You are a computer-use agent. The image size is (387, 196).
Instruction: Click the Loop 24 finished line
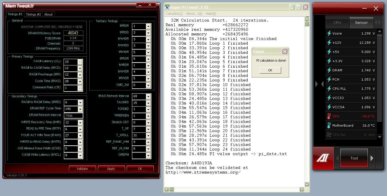click(x=211, y=149)
